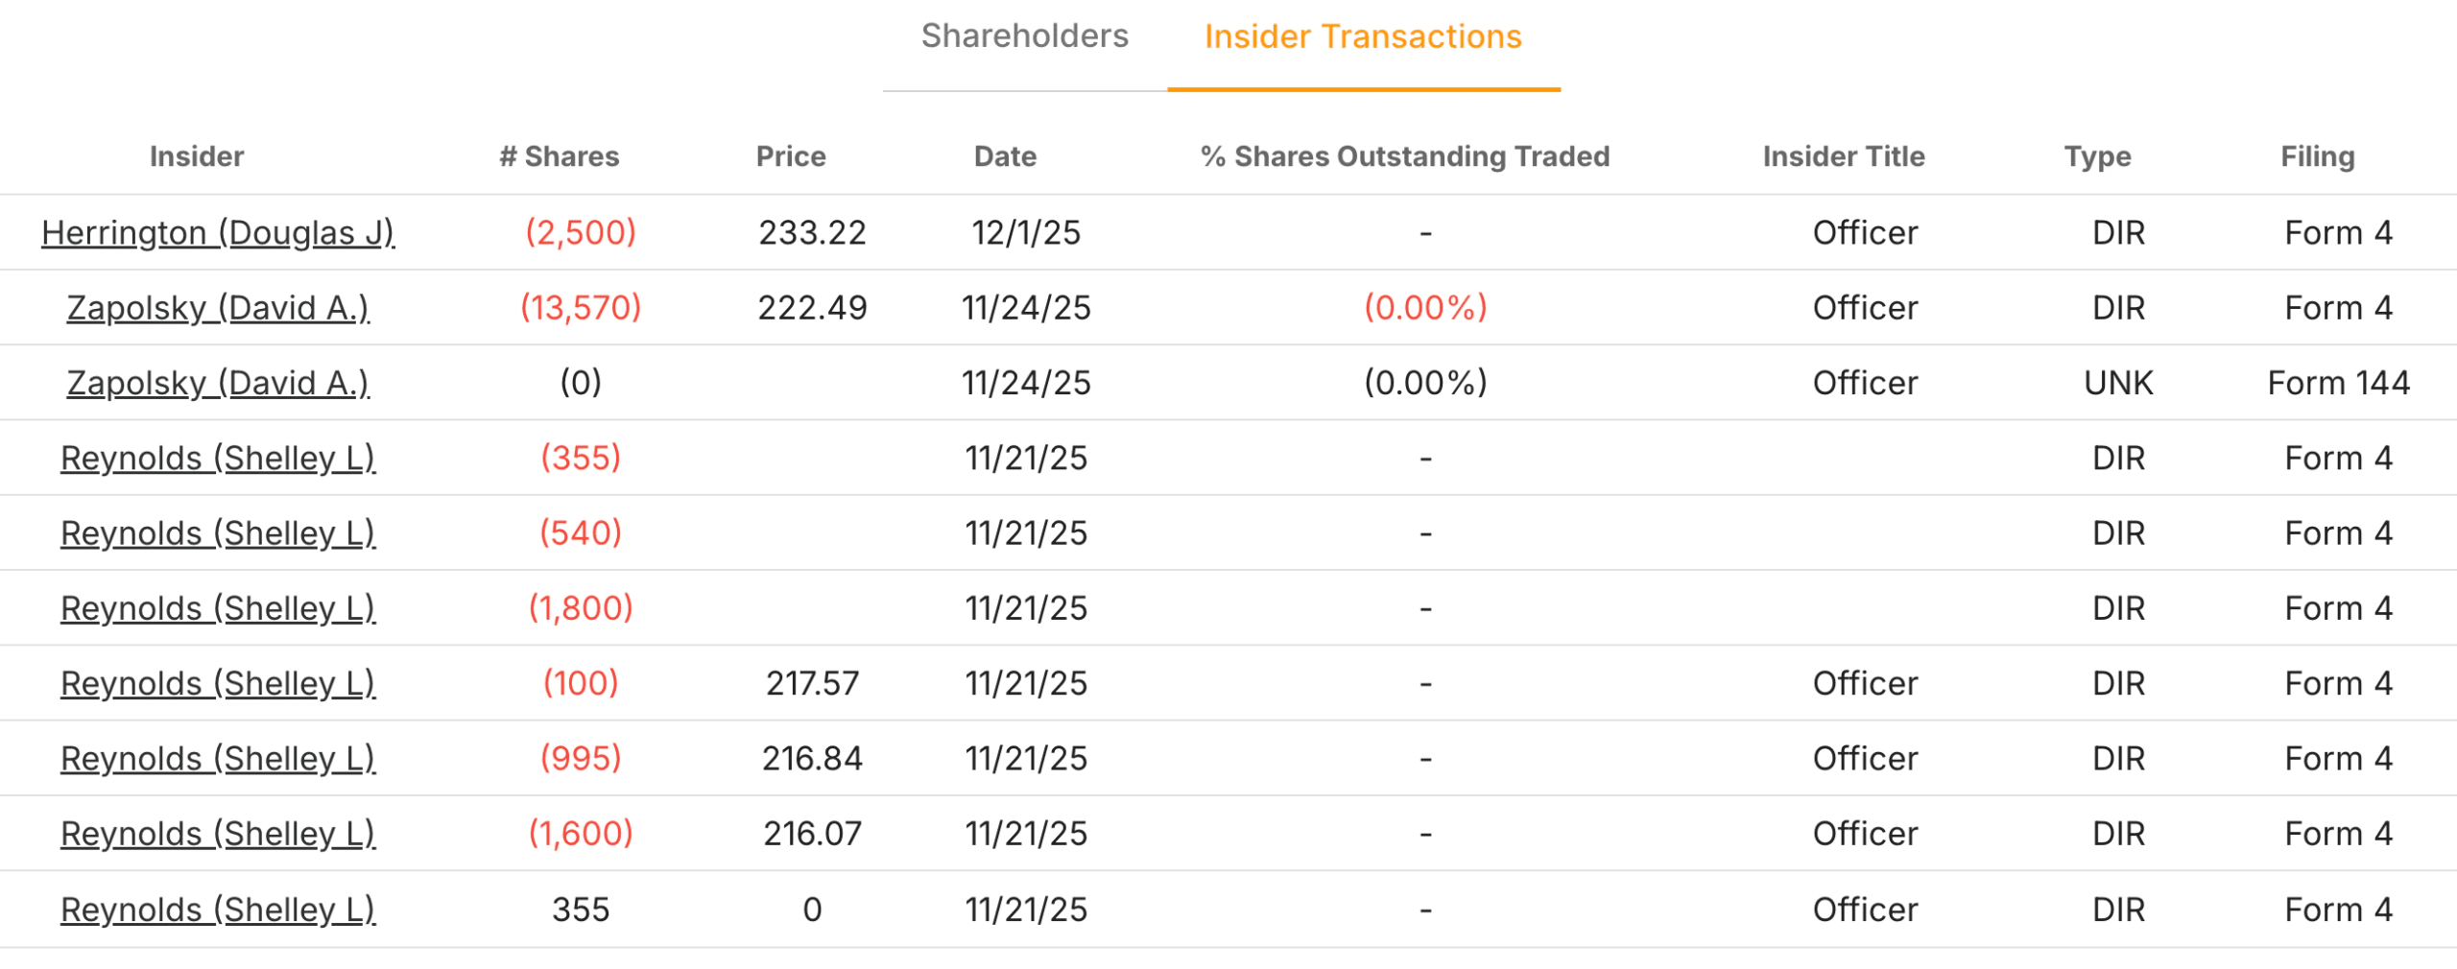Open Herrington (Douglas J) insider profile
The height and width of the screenshot is (969, 2457).
pyautogui.click(x=219, y=232)
